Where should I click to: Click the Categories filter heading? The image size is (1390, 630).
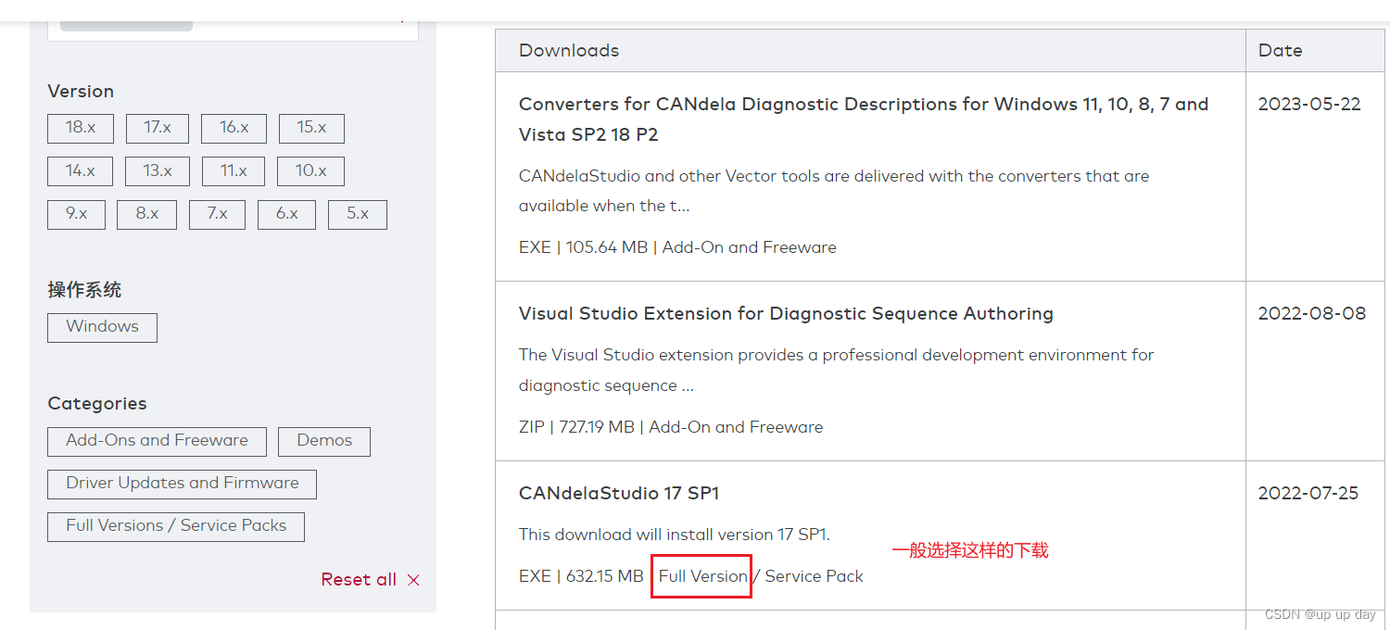click(97, 404)
